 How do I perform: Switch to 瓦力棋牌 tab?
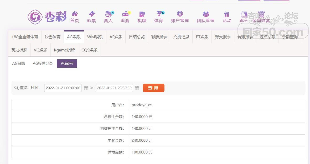tap(19, 50)
